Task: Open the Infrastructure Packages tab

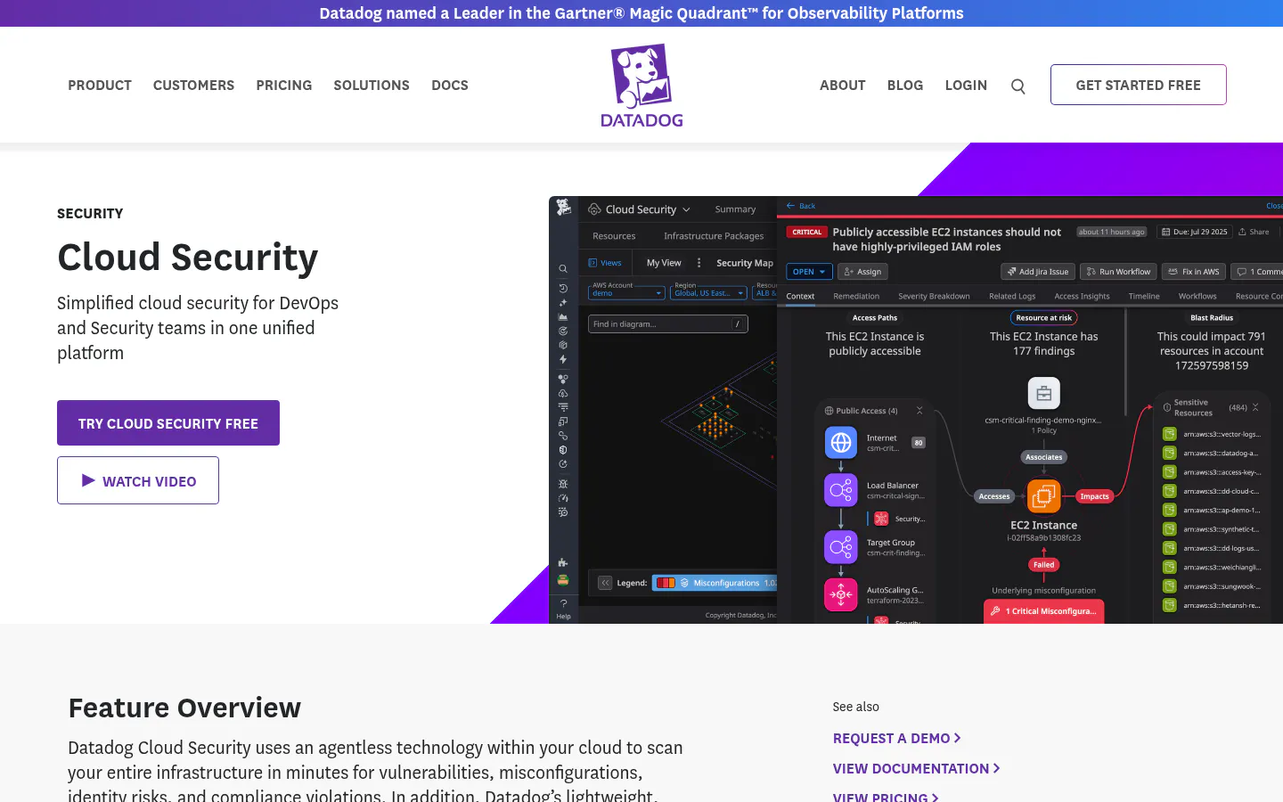Action: point(714,236)
